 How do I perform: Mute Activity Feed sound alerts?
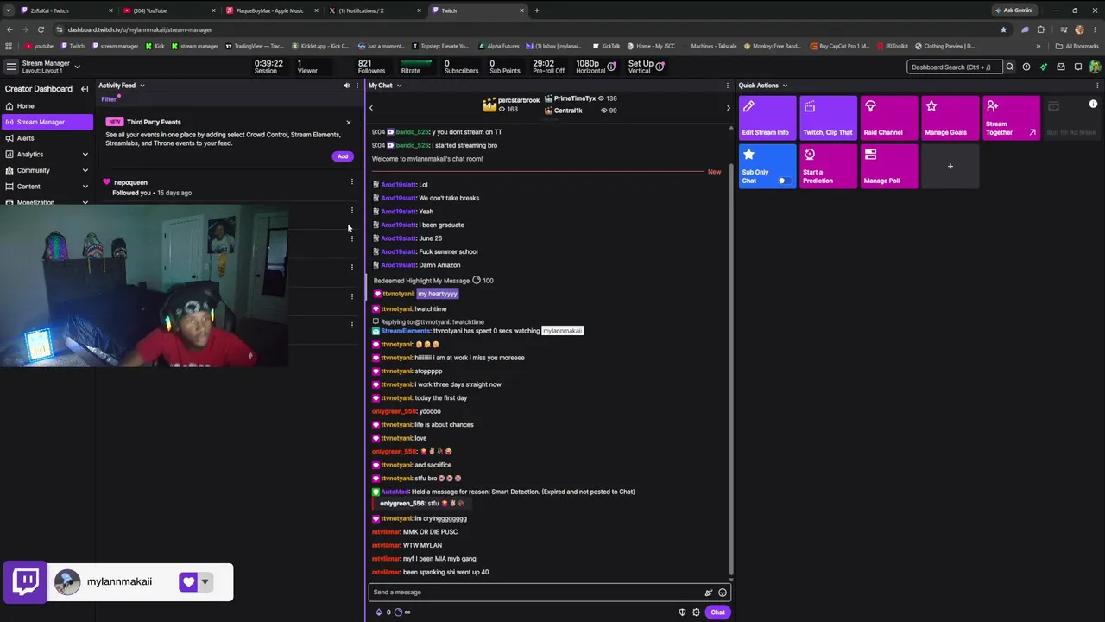pyautogui.click(x=347, y=86)
